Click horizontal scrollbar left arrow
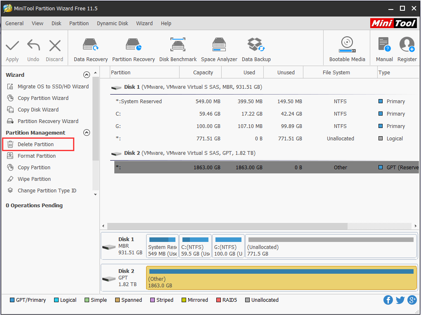The width and height of the screenshot is (421, 315). pyautogui.click(x=104, y=226)
